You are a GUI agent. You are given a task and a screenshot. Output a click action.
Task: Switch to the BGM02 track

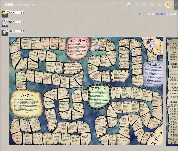tap(171, 14)
